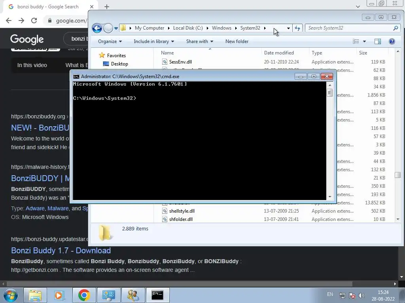Select System32 breadcrumb in address bar
The width and height of the screenshot is (405, 303).
pyautogui.click(x=250, y=28)
